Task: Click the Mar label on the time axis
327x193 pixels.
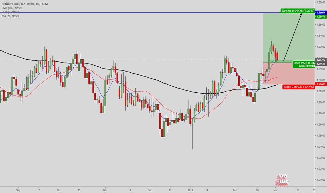Action: pos(275,190)
